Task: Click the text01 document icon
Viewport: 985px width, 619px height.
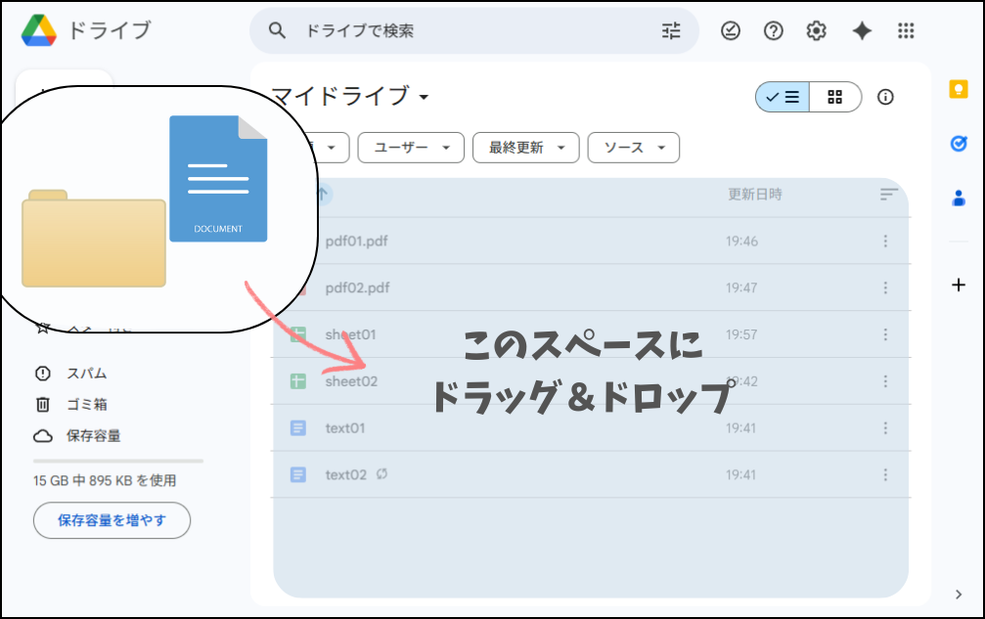Action: click(297, 428)
